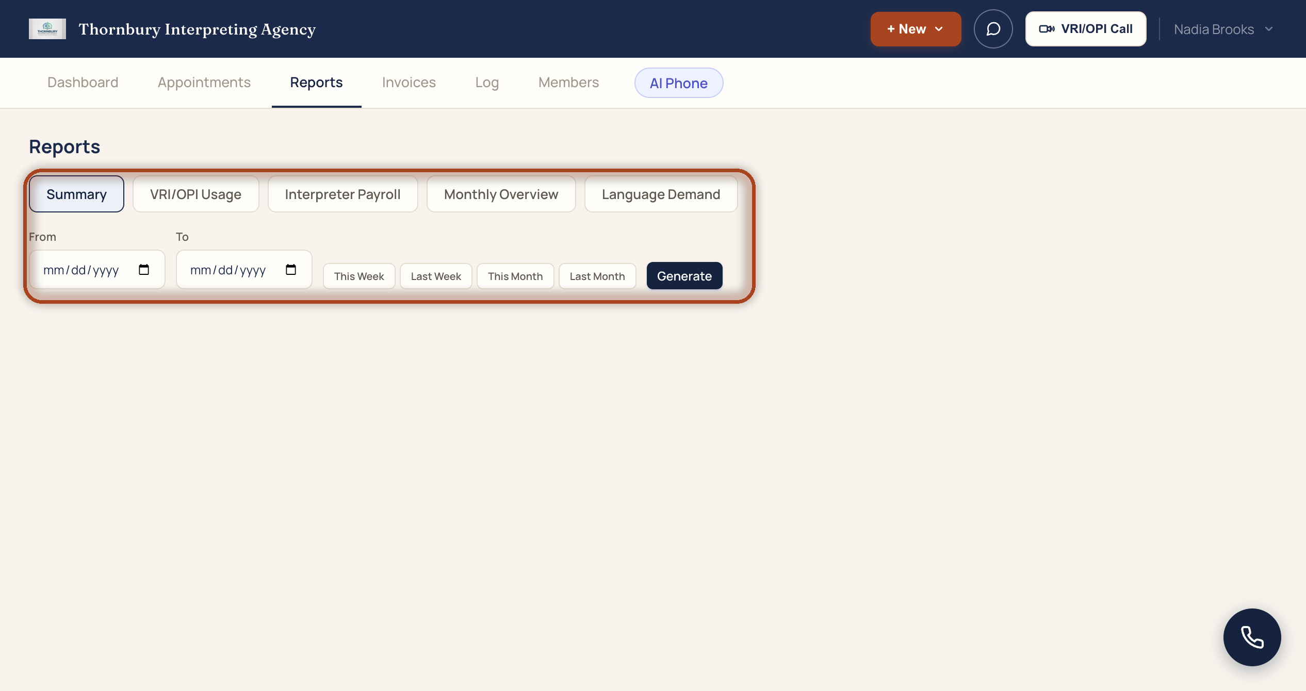Choose the Language Demand report type
1306x691 pixels.
click(x=661, y=194)
